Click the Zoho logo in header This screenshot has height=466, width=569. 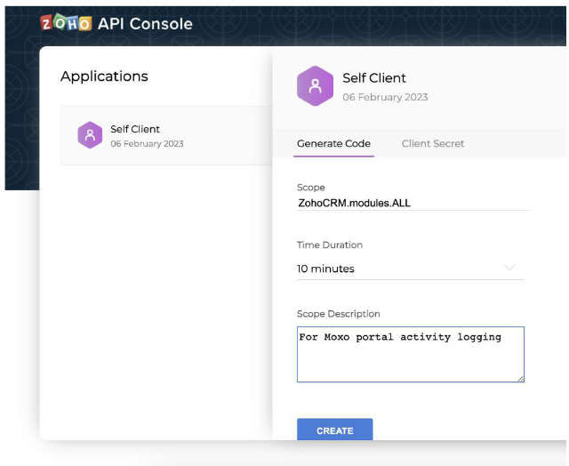click(66, 23)
